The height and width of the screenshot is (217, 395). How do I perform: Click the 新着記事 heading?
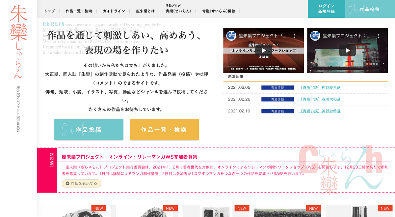pos(236,77)
